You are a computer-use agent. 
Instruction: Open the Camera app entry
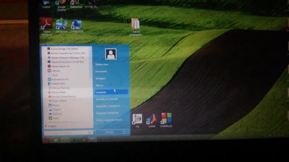pos(54,71)
